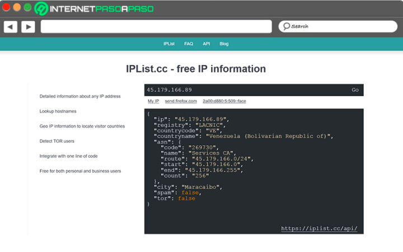This screenshot has height=252, width=403.
Task: Minimize the window using the orange dot
Action: coord(17,8)
